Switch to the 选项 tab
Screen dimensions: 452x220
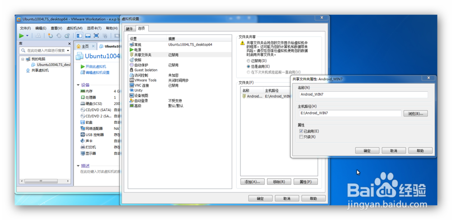tap(141, 28)
